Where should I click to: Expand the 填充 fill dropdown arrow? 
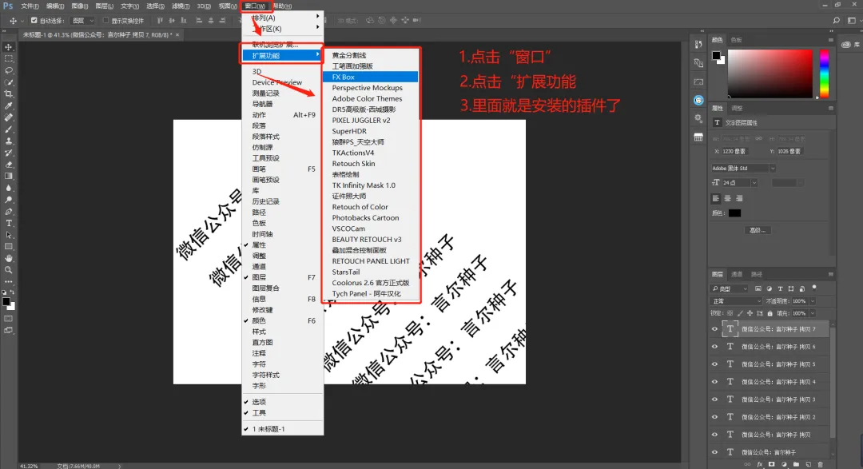click(x=813, y=313)
